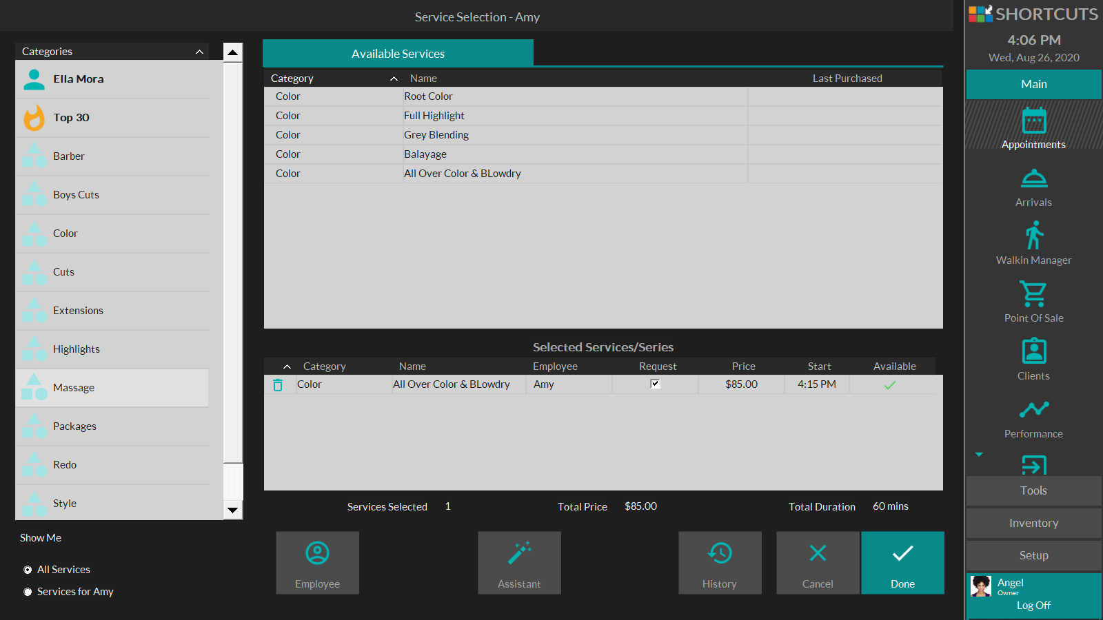Click the $85.00 price cell
The width and height of the screenshot is (1103, 620).
coord(741,384)
